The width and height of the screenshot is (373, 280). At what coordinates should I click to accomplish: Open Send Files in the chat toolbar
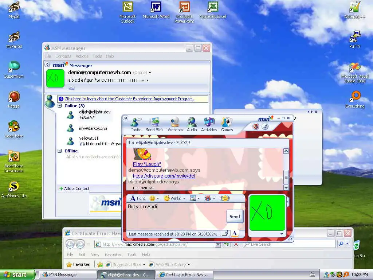(x=154, y=124)
